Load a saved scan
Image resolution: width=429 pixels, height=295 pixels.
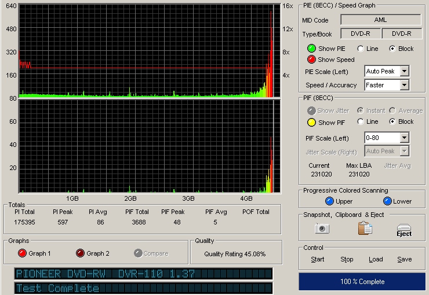(x=376, y=259)
